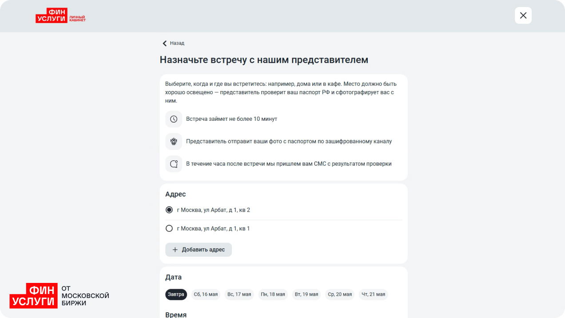Choose the date Чт, 21 мая

click(374, 294)
